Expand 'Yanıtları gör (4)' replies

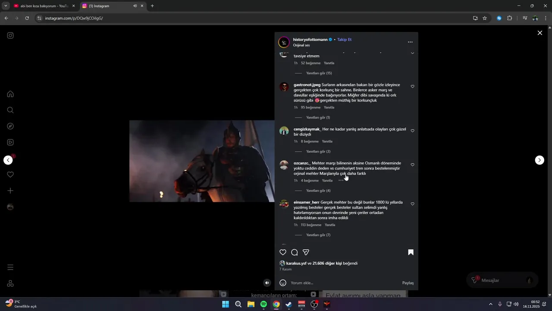click(x=318, y=191)
